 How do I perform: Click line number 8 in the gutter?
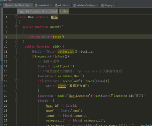coord(6,37)
